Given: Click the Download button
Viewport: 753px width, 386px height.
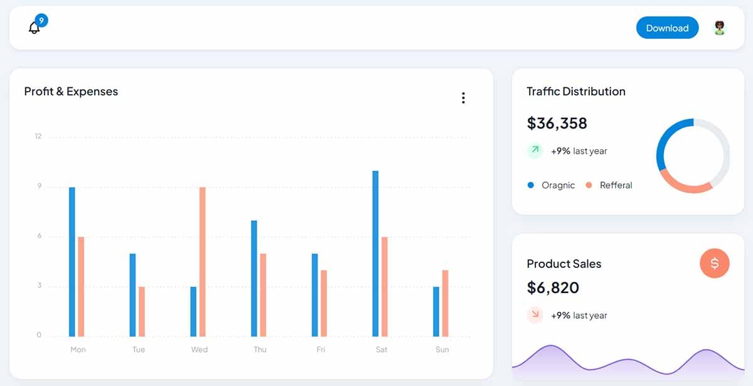Looking at the screenshot, I should coord(667,28).
